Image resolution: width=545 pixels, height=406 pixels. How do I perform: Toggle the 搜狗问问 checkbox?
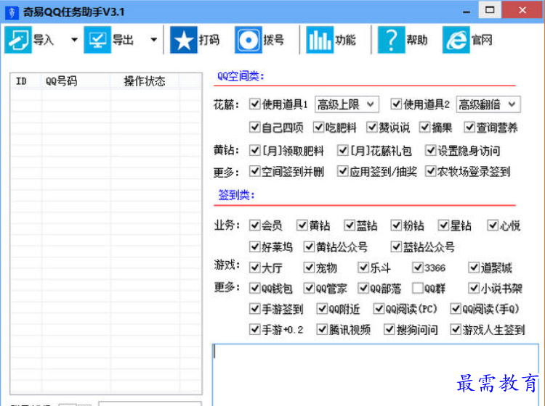(389, 329)
